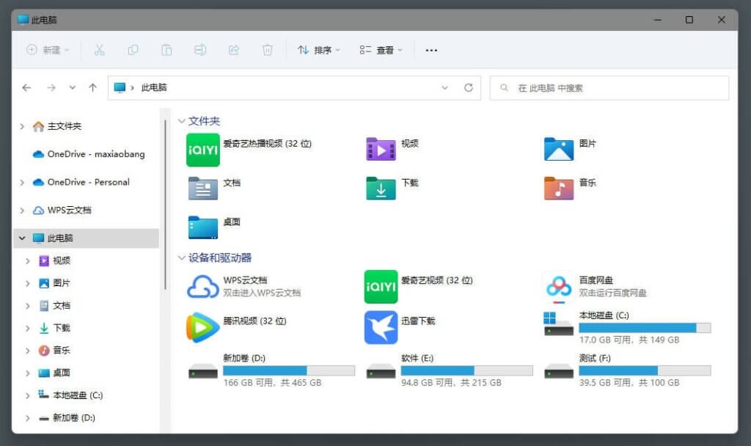Select 视频 in the sidebar tree
This screenshot has width=751, height=446.
point(62,260)
